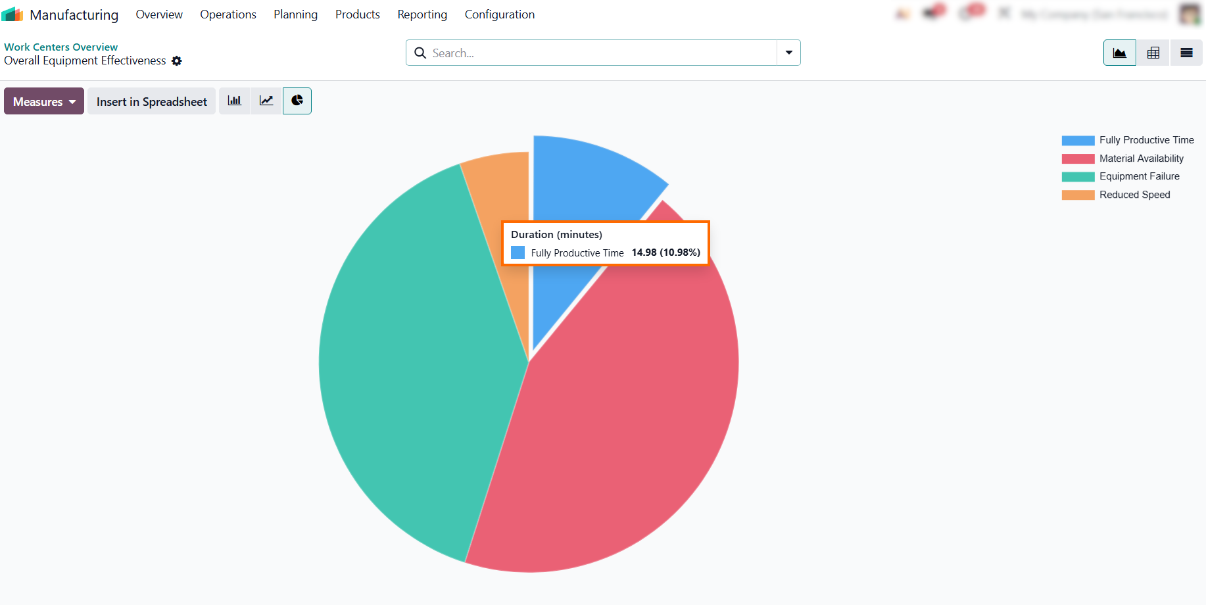Expand the Measures dropdown
Viewport: 1206px width, 605px height.
tap(44, 101)
